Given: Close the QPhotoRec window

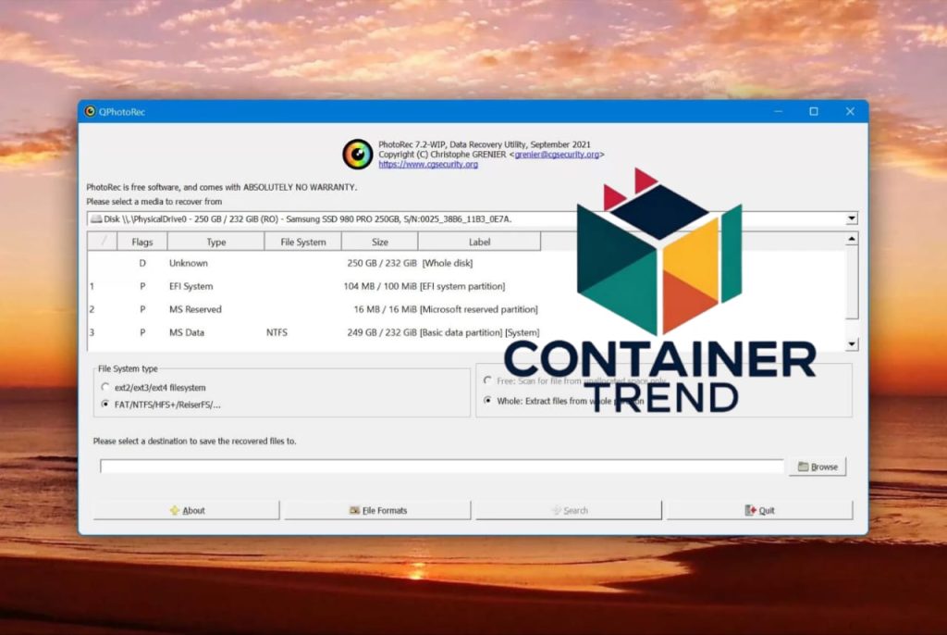Looking at the screenshot, I should pyautogui.click(x=850, y=111).
